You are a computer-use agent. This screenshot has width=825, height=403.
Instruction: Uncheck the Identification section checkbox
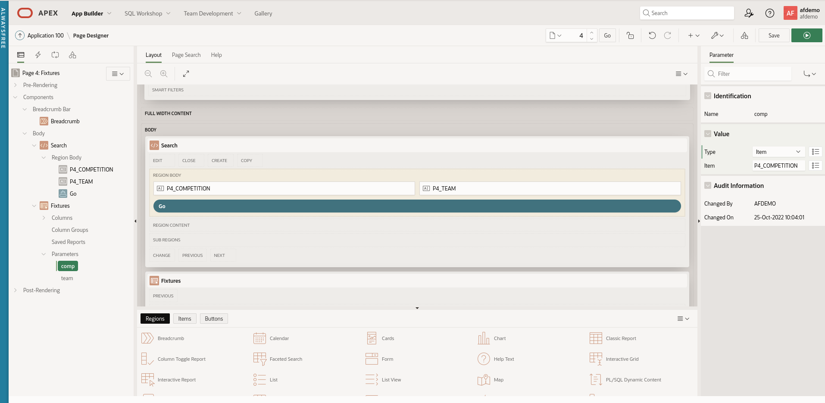click(708, 96)
